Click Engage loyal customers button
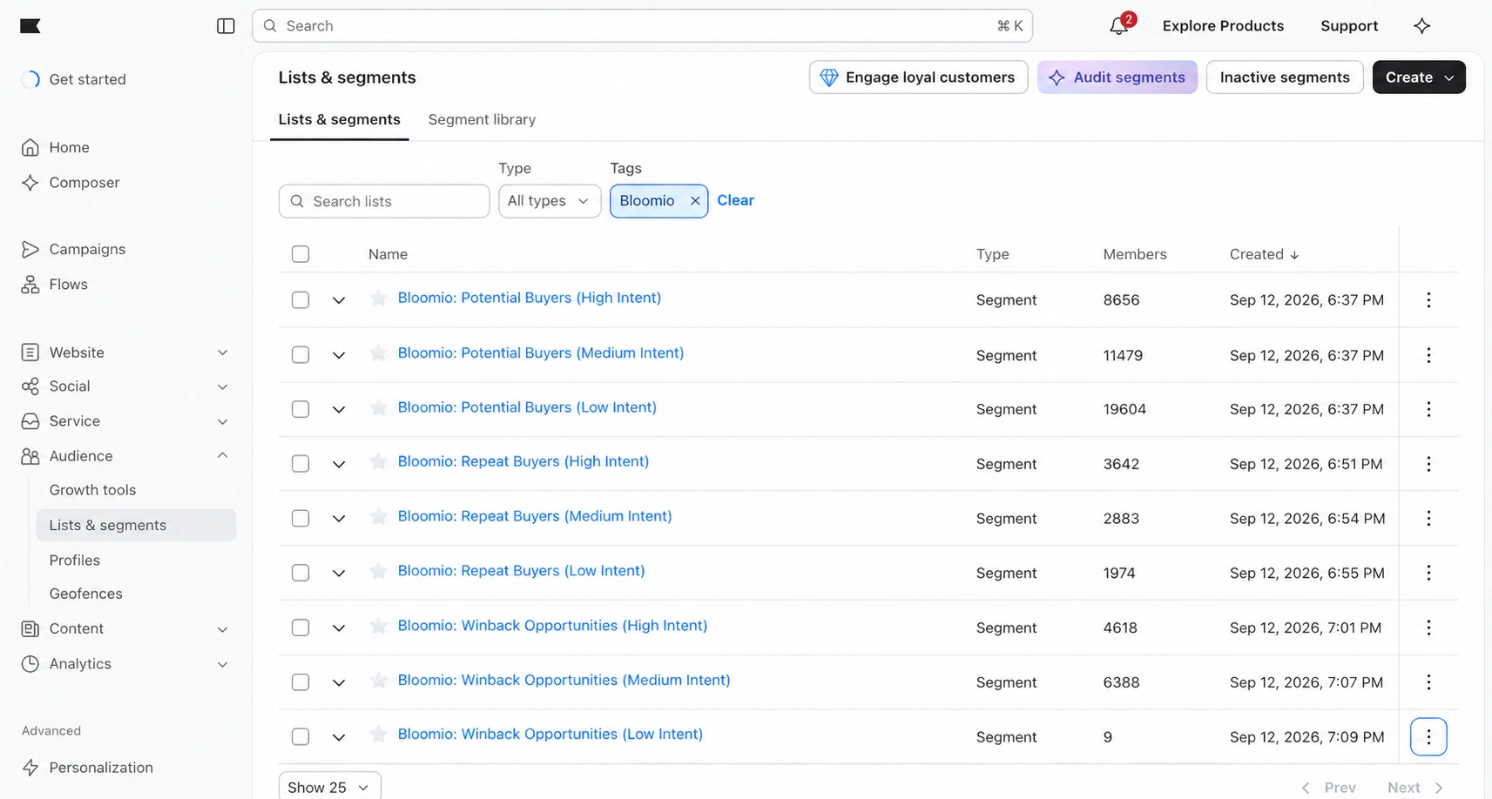Viewport: 1492px width, 799px height. (x=918, y=77)
